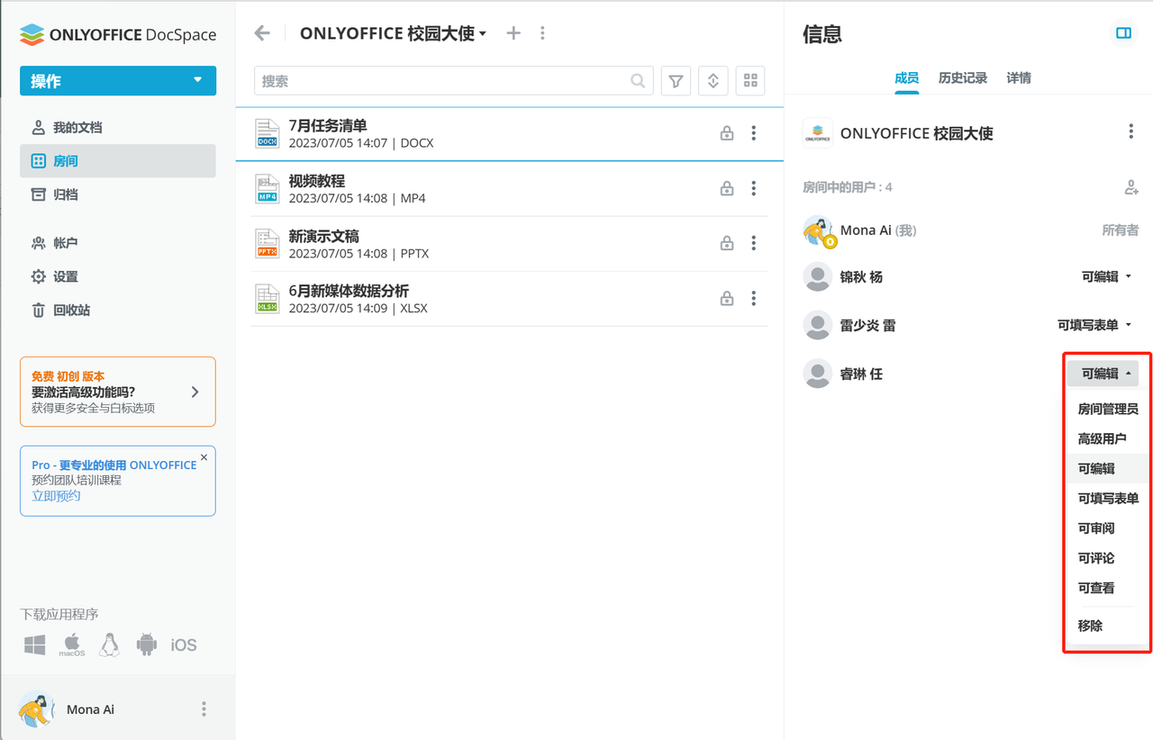Image resolution: width=1153 pixels, height=740 pixels.
Task: Collapse the role dropdown for 睿琳 任
Action: (x=1103, y=374)
